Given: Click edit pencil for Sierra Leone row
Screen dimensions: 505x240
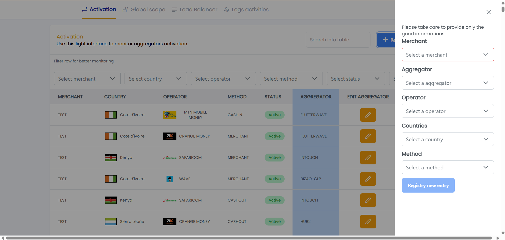Looking at the screenshot, I should pos(368,222).
